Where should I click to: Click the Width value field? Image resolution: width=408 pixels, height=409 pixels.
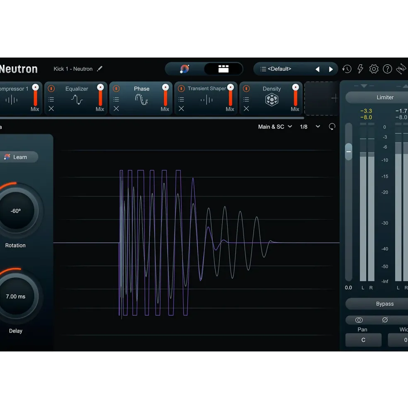point(398,340)
